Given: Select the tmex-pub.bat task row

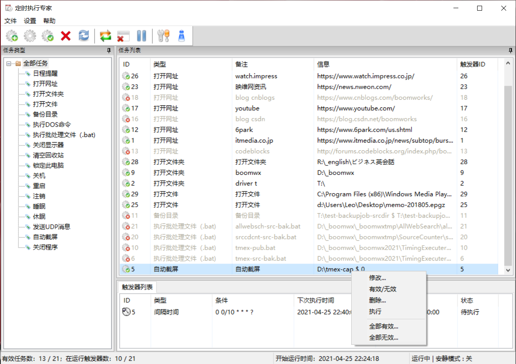Looking at the screenshot, I should click(309, 248).
